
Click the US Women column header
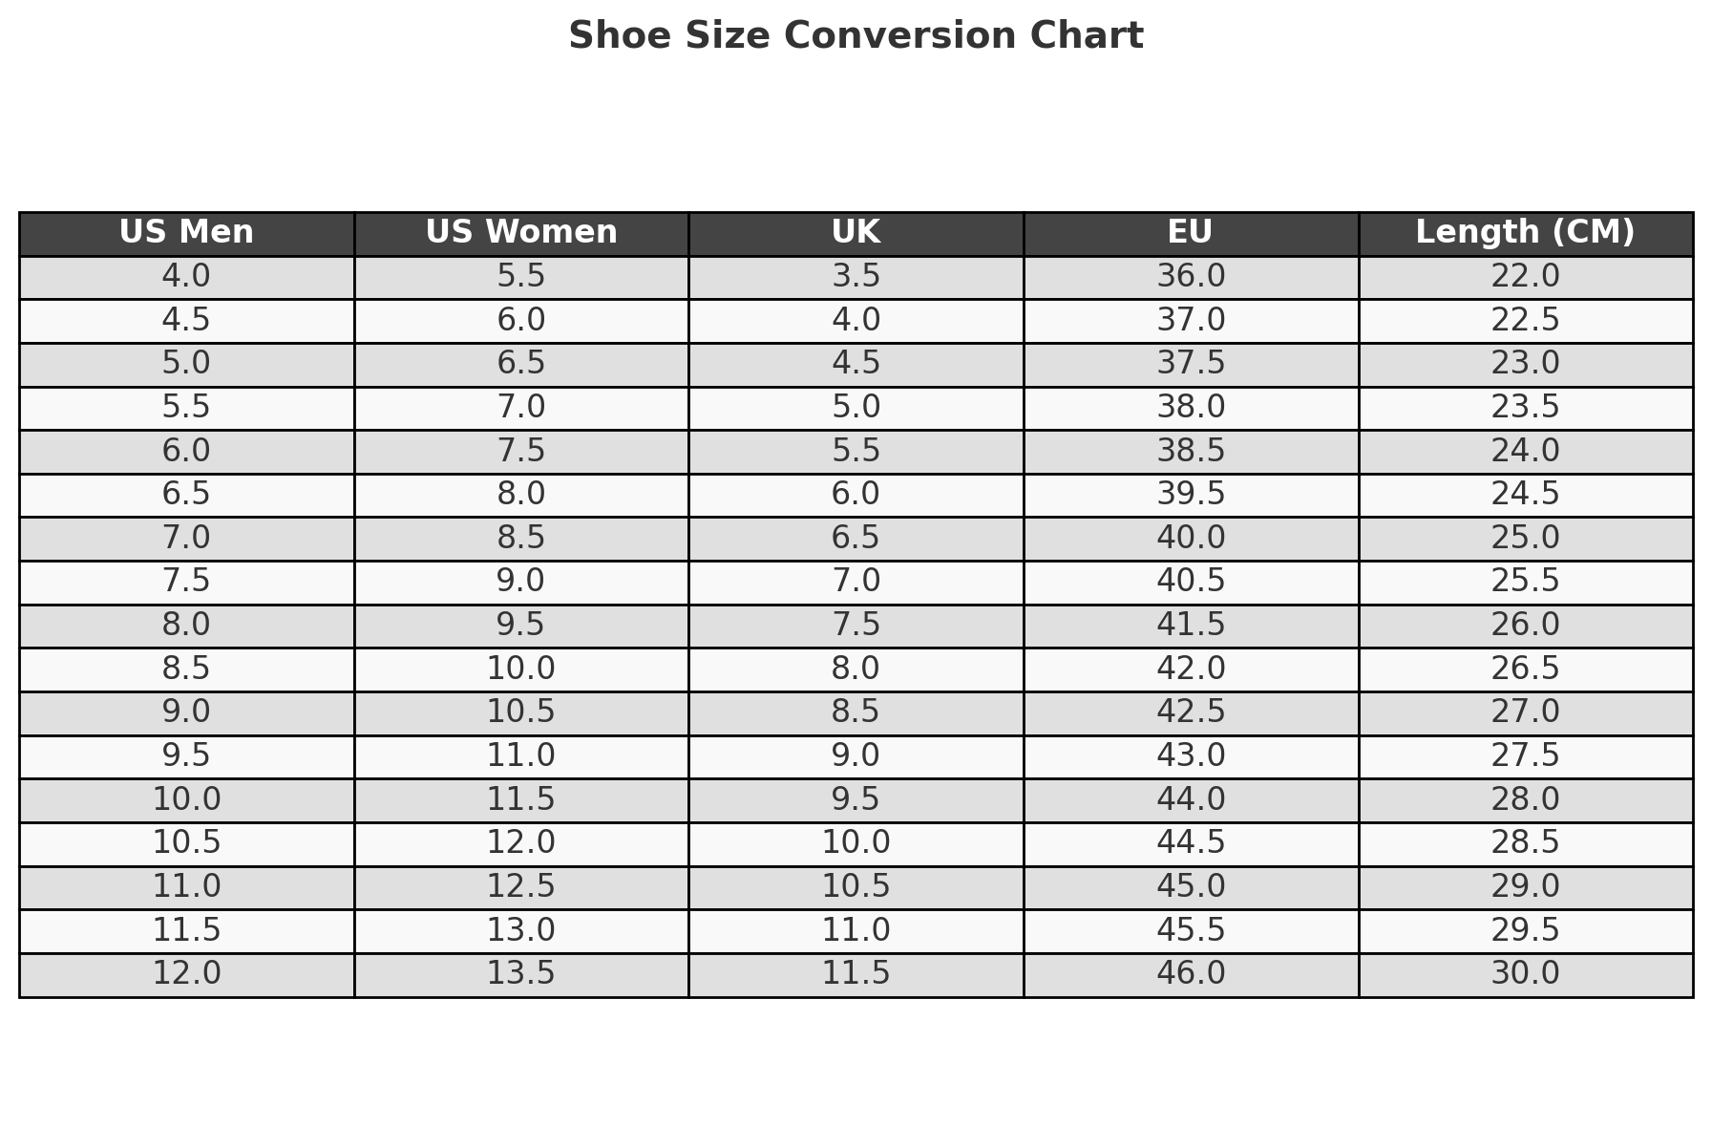coord(521,233)
